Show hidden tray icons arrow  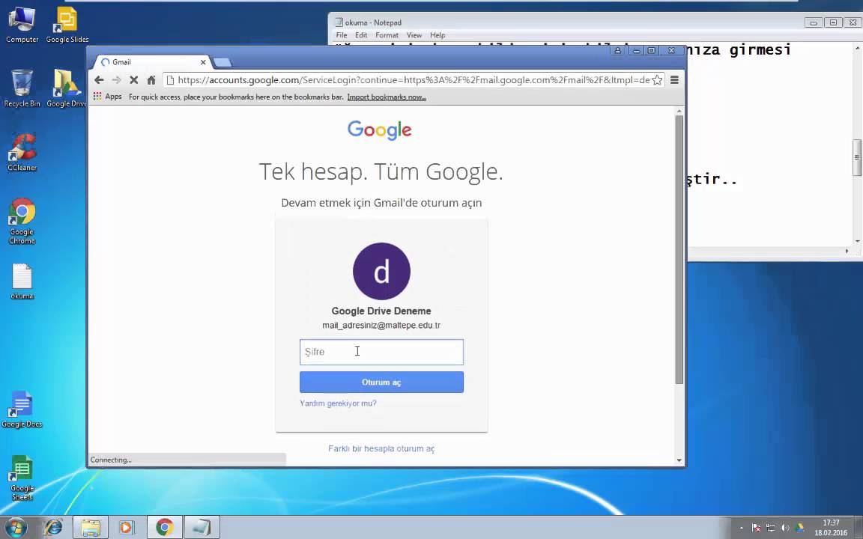point(742,528)
